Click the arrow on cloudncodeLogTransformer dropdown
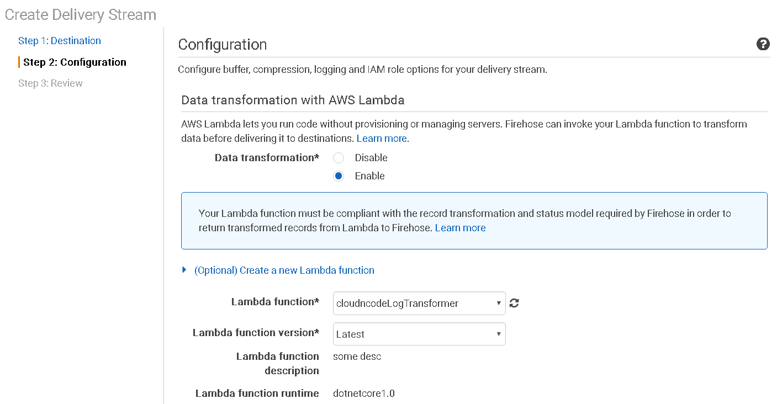The image size is (782, 404). 499,303
